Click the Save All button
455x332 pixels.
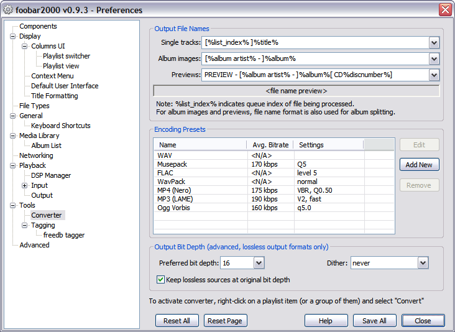point(374,321)
